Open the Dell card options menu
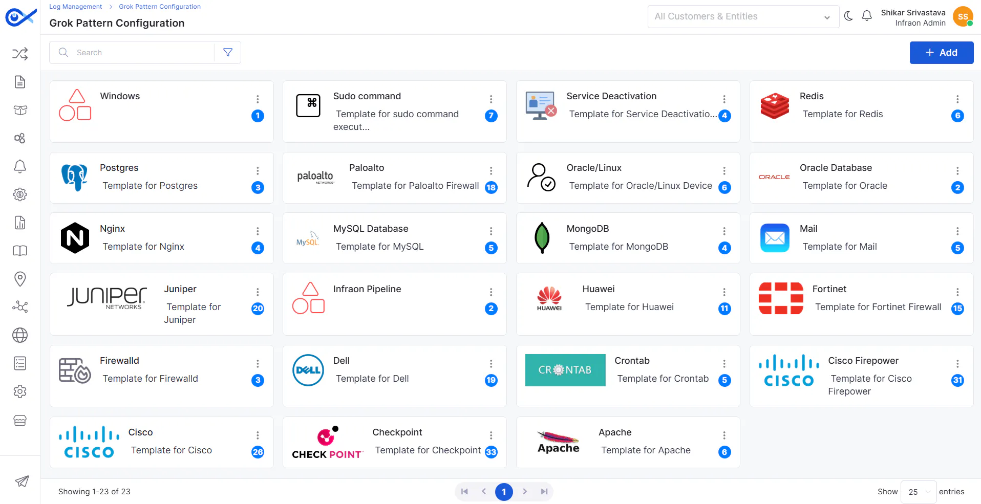 [x=491, y=363]
